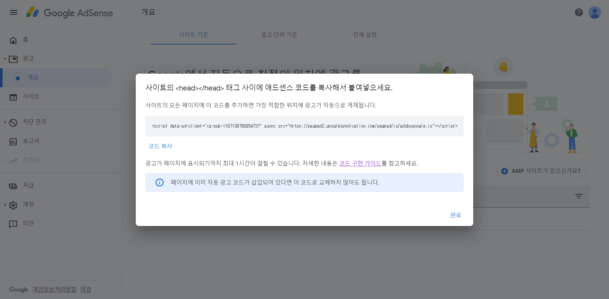Click 완료 to close the dialog
This screenshot has width=609, height=299.
pos(456,215)
